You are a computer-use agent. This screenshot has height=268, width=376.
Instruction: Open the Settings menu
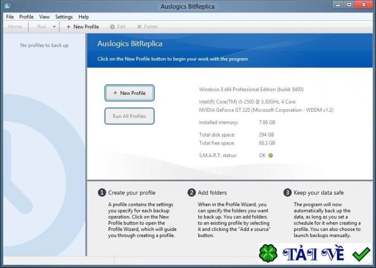[64, 17]
